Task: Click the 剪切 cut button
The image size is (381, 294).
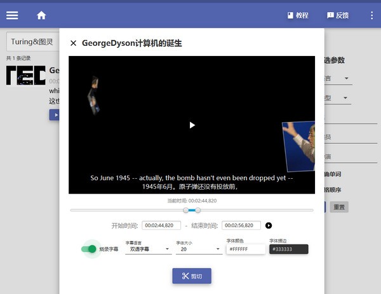Action: tap(192, 276)
